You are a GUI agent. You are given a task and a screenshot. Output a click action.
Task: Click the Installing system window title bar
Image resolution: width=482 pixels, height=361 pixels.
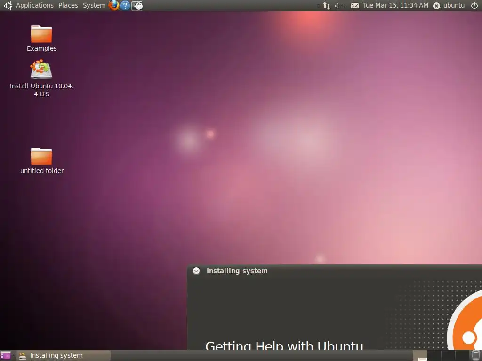point(335,271)
